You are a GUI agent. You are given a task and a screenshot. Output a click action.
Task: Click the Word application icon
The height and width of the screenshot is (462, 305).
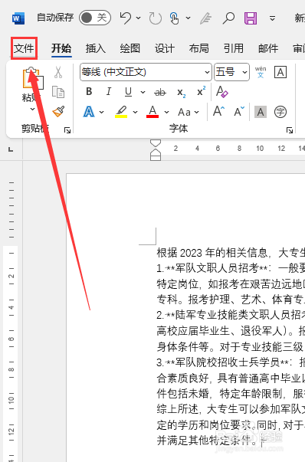click(18, 18)
